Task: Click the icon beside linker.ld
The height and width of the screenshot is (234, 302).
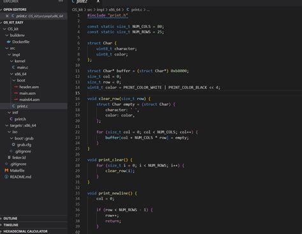Action: coord(9,157)
